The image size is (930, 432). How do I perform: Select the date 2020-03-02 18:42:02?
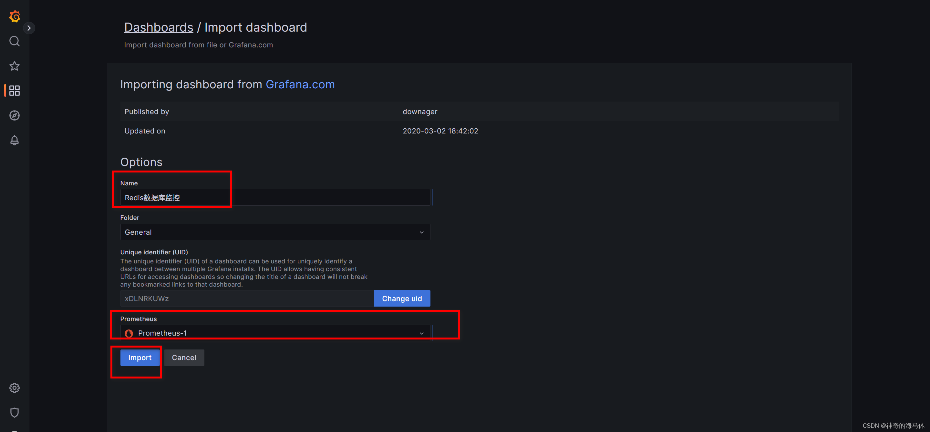click(440, 131)
